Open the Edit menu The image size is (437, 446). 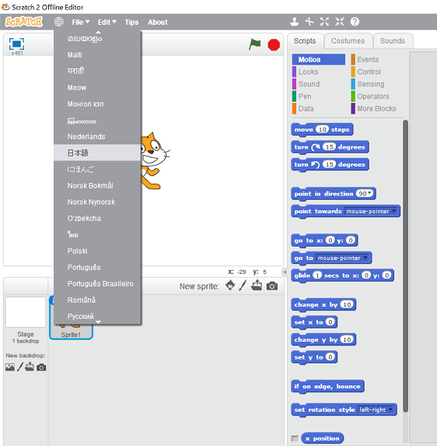click(107, 23)
